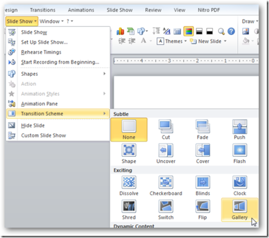The width and height of the screenshot is (269, 238).
Task: Expand the Shapes submenu
Action: (x=58, y=74)
